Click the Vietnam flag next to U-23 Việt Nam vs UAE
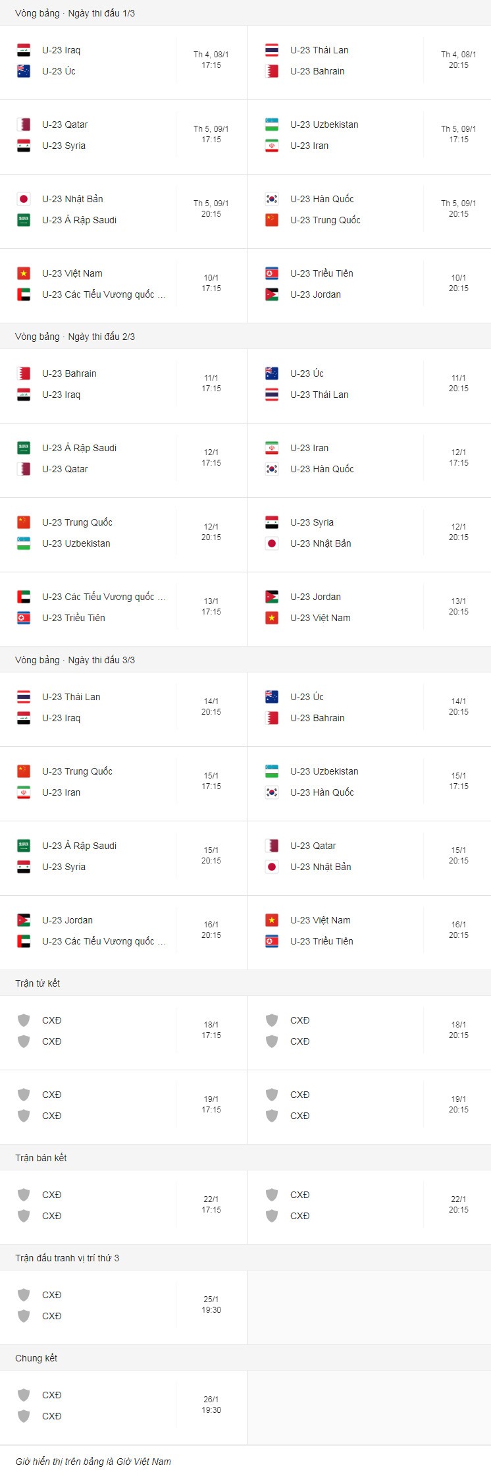491x1478 pixels. (24, 273)
